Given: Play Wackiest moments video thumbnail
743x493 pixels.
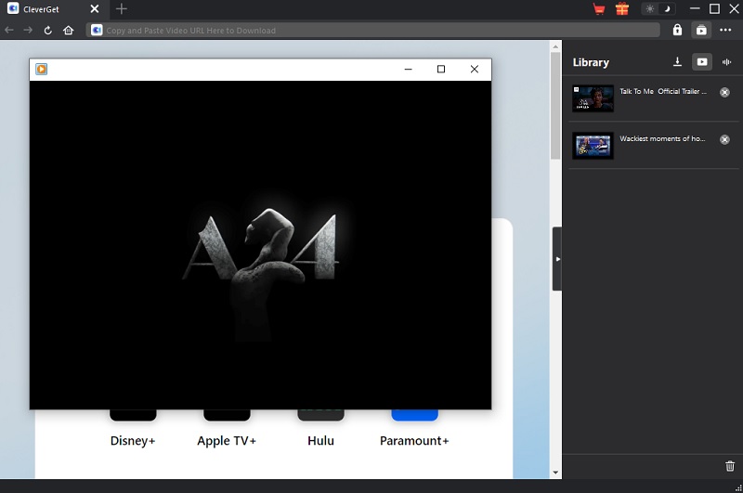Looking at the screenshot, I should [593, 146].
